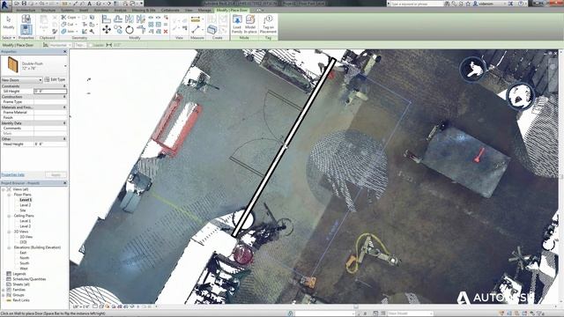Click the view scale 1/8" = 1'-0"
The image size is (564, 317).
tap(81, 306)
